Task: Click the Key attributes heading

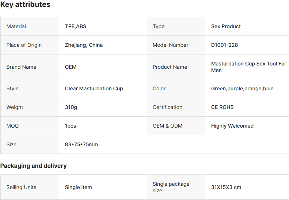Action: (25, 4)
